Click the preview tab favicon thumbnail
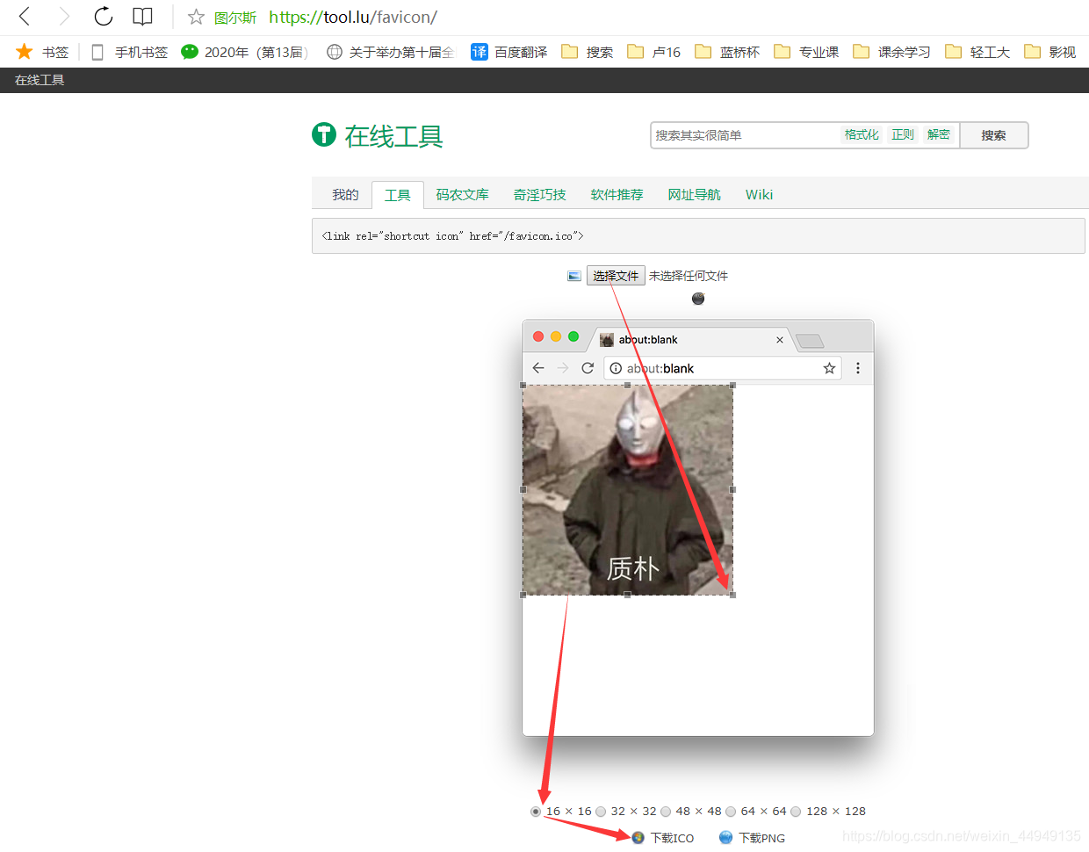Image resolution: width=1089 pixels, height=852 pixels. click(607, 340)
